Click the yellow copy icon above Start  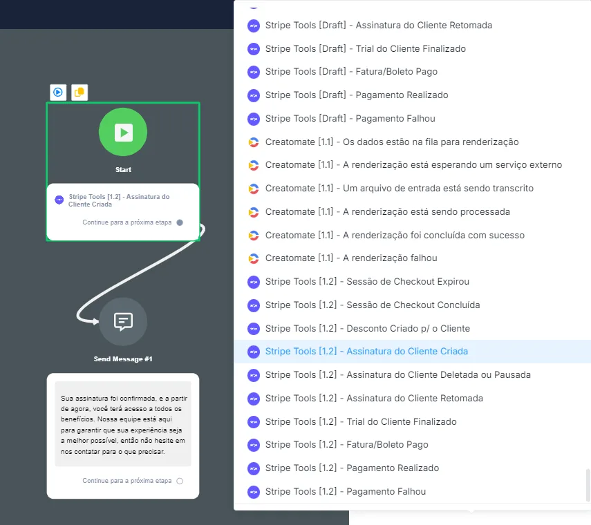pos(79,93)
